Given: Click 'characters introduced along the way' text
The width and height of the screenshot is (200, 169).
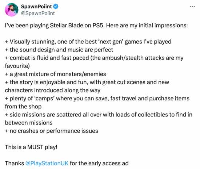Looking at the screenshot, I should coord(53,91).
